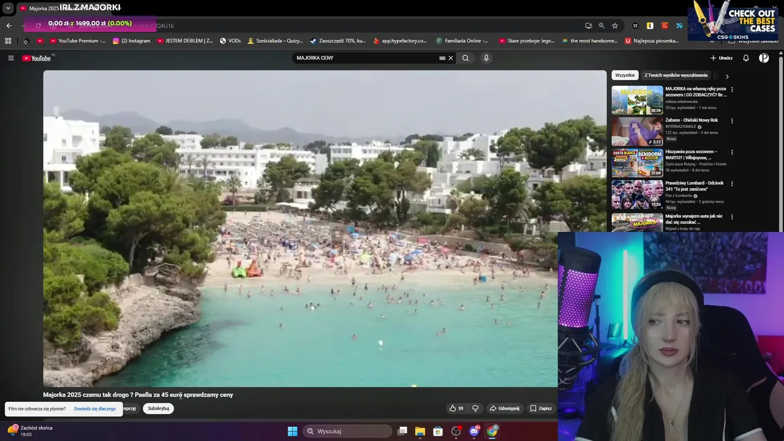Click the browser back arrow
This screenshot has width=784, height=441.
(9, 26)
